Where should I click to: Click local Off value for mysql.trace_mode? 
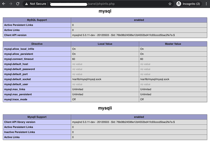pos(74,99)
